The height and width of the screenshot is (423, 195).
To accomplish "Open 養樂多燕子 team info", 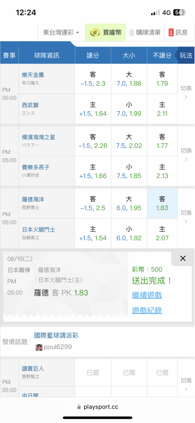I will pos(35,168).
